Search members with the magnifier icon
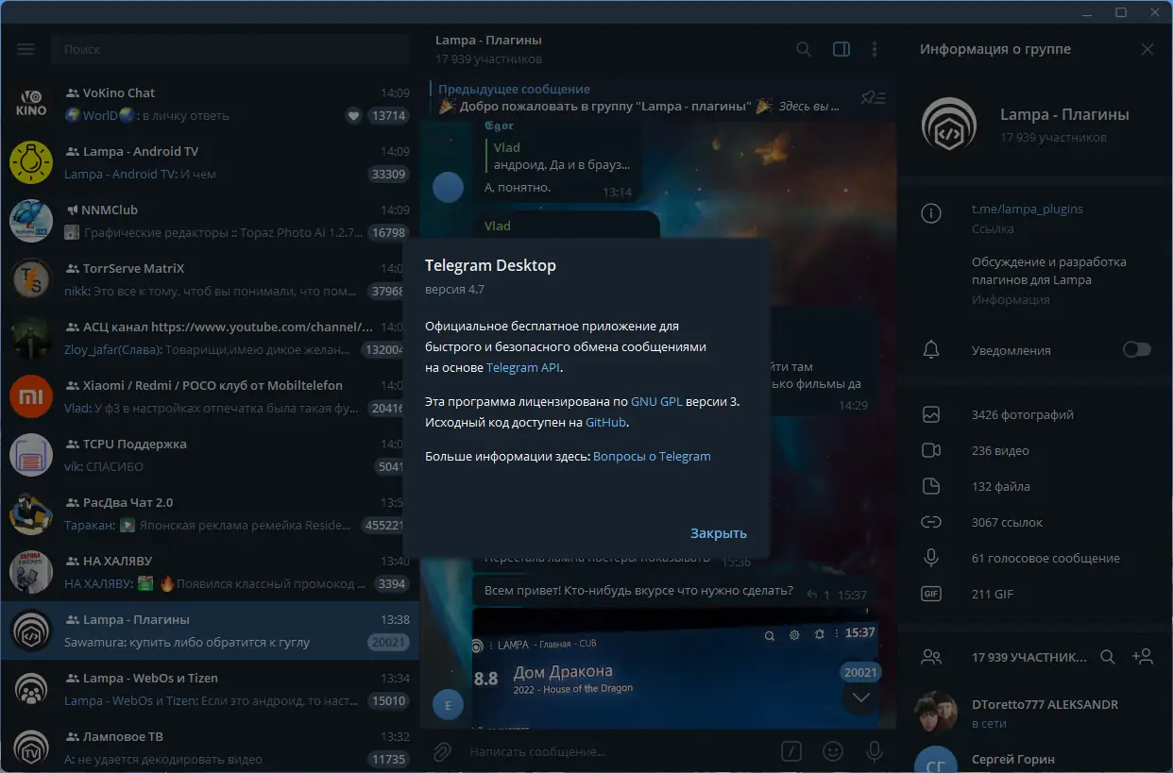Viewport: 1173px width, 773px height. (x=1109, y=656)
